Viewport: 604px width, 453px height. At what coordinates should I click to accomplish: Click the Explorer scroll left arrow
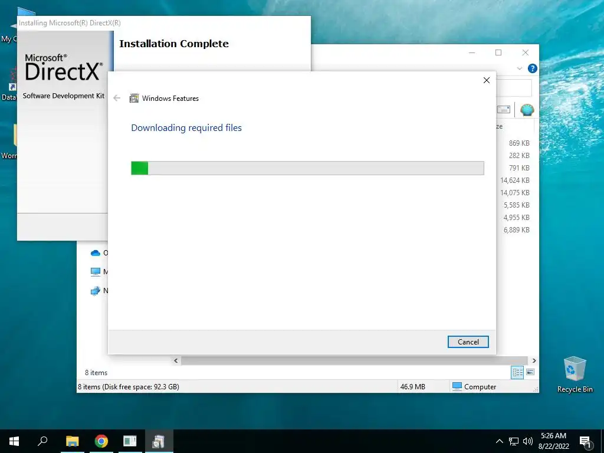pyautogui.click(x=176, y=360)
